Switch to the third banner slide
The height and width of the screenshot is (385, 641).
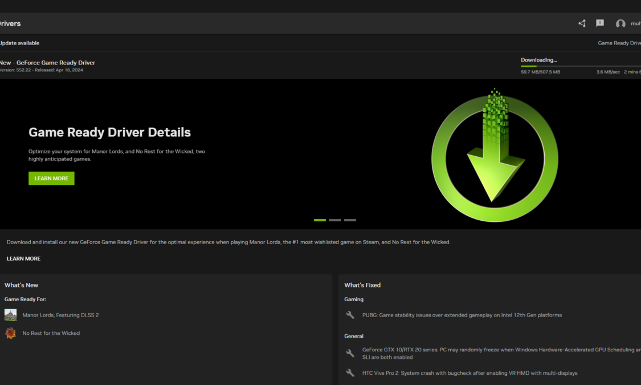[350, 220]
